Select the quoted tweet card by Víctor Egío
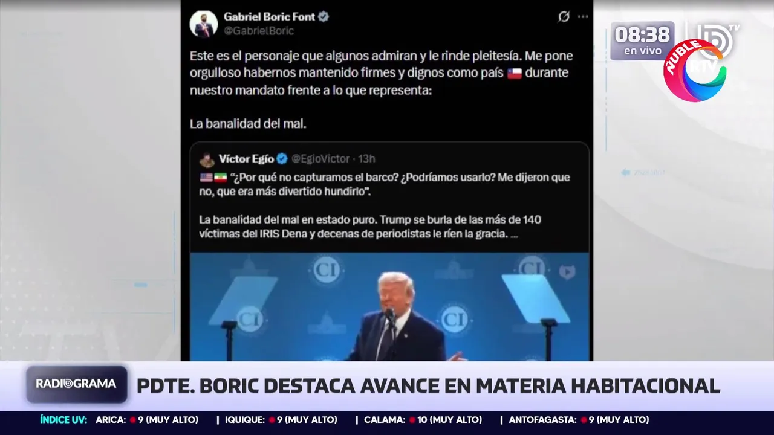 click(x=389, y=251)
